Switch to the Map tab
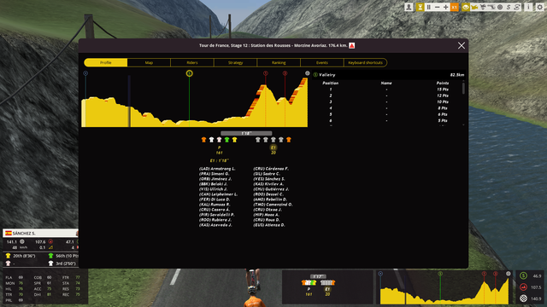The image size is (547, 307). tap(149, 62)
